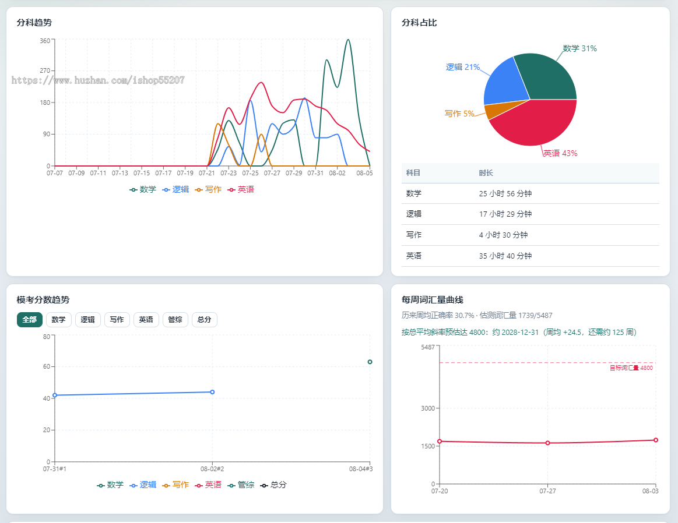The image size is (678, 523).
Task: Toggle 数学 in the 模考分数趋势 chart legend
Action: click(x=110, y=485)
